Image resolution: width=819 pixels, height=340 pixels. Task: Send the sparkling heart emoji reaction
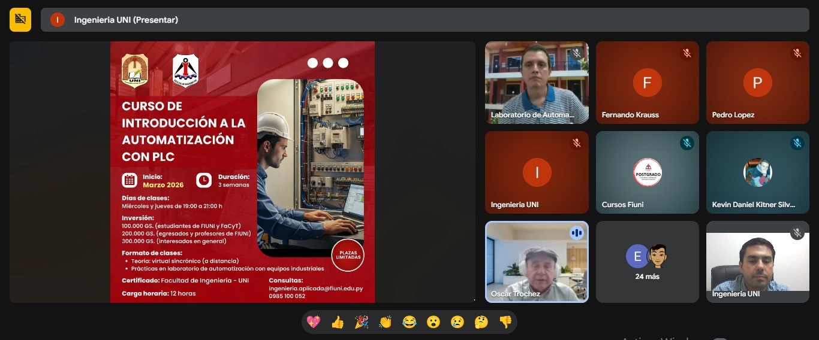(x=314, y=322)
